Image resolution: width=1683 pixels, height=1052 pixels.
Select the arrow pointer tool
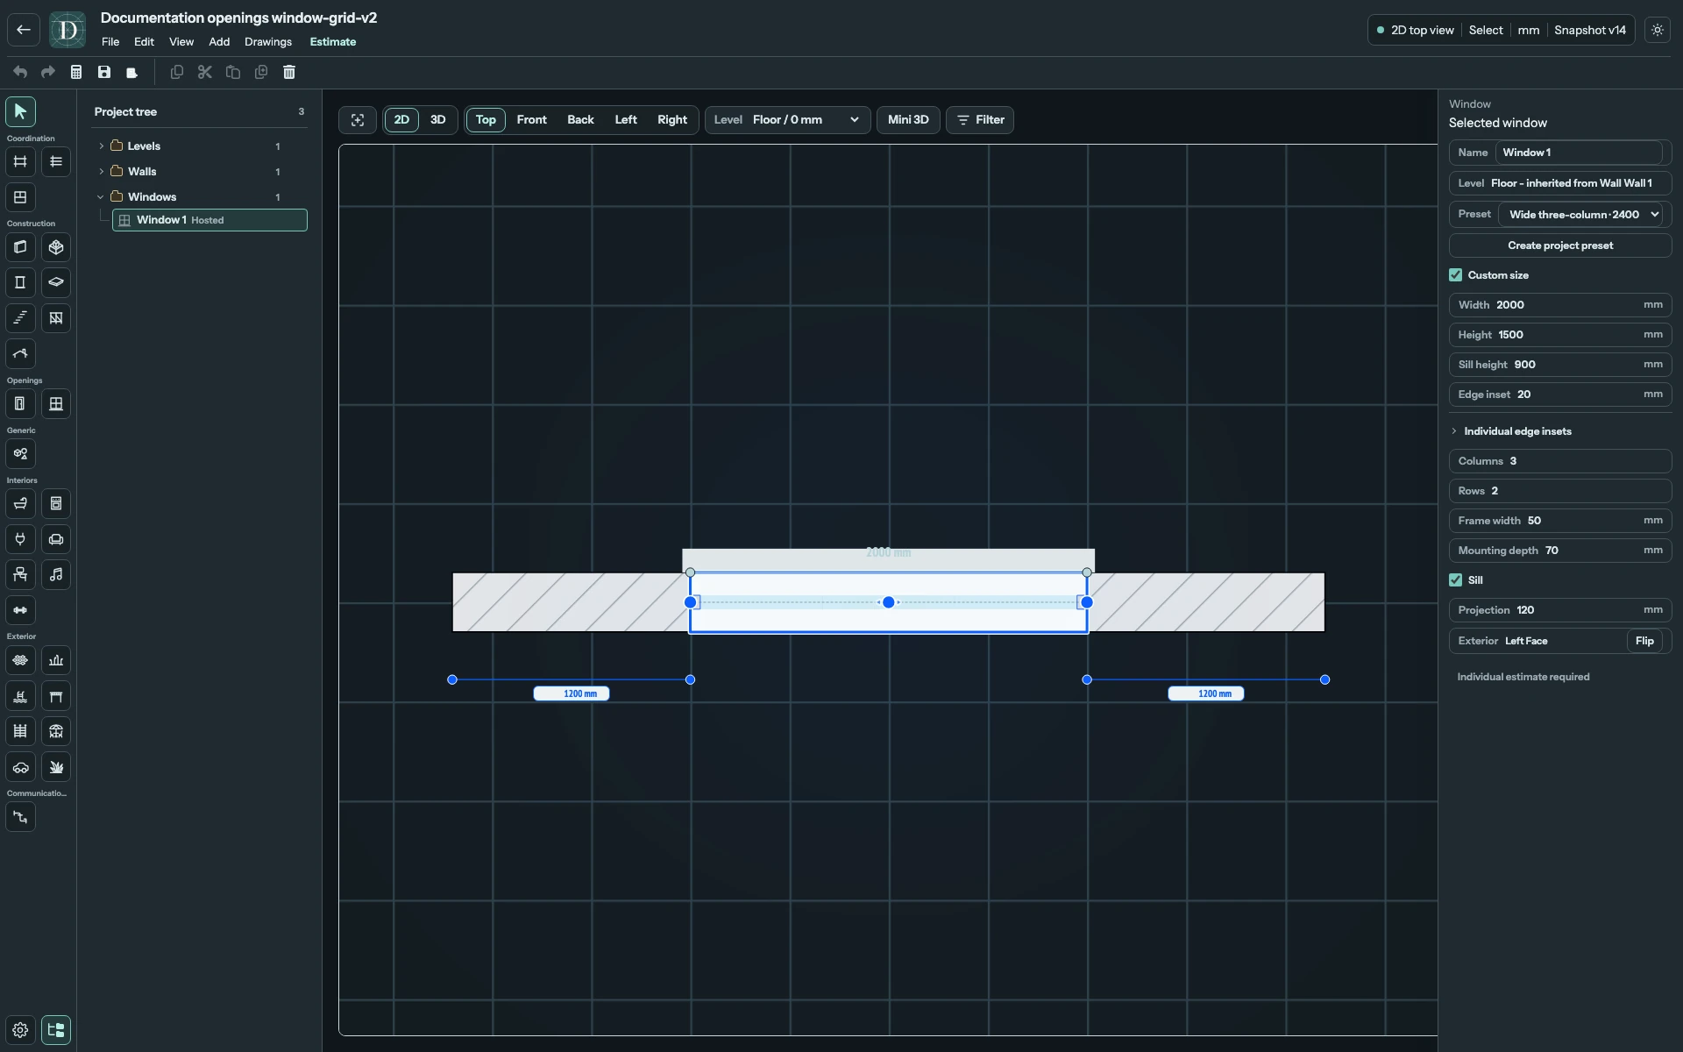click(20, 111)
